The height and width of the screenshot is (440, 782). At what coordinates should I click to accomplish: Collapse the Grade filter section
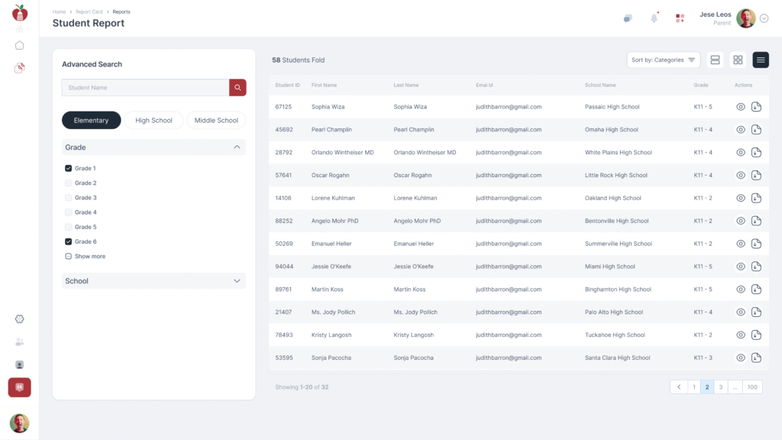coord(237,147)
